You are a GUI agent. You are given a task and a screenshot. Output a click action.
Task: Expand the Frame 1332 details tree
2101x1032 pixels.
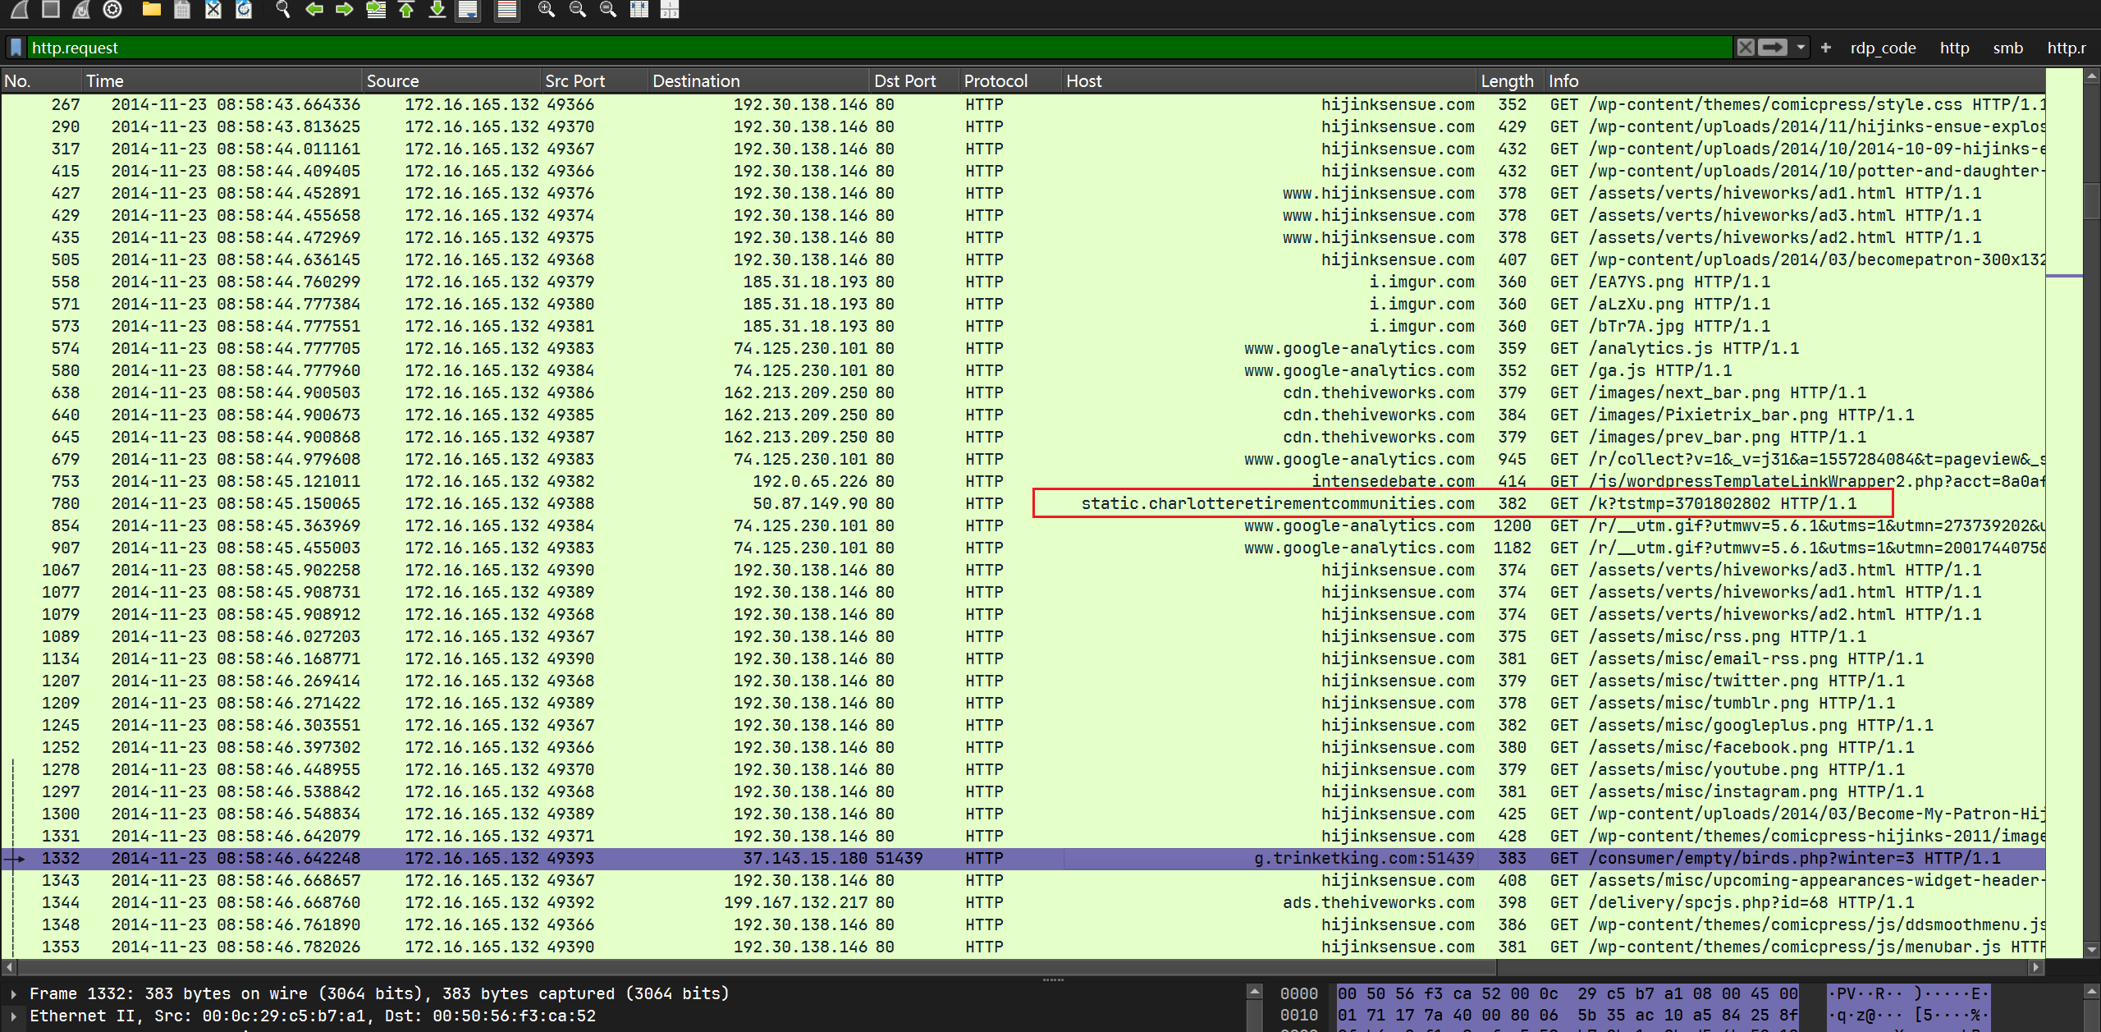click(x=13, y=993)
